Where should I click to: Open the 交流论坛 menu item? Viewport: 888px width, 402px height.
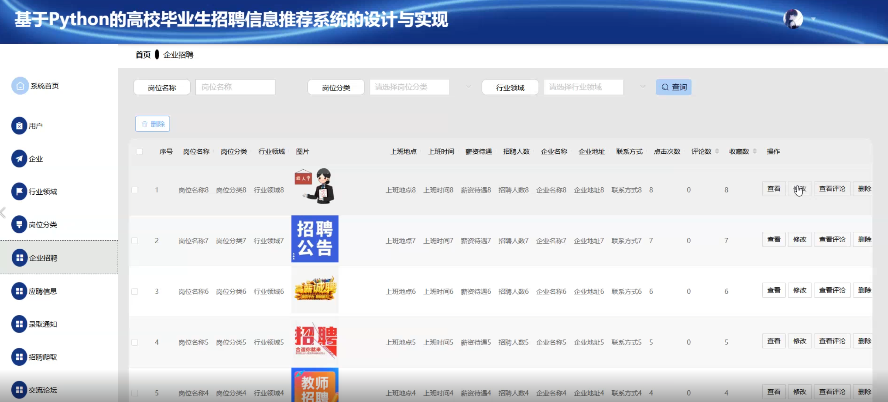coord(43,390)
